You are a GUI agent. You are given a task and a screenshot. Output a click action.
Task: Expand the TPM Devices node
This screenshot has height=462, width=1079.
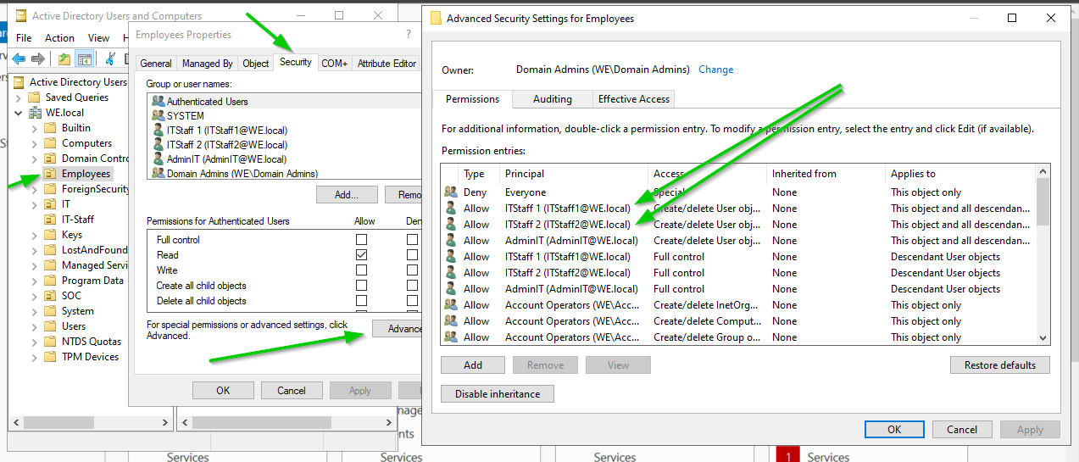35,357
